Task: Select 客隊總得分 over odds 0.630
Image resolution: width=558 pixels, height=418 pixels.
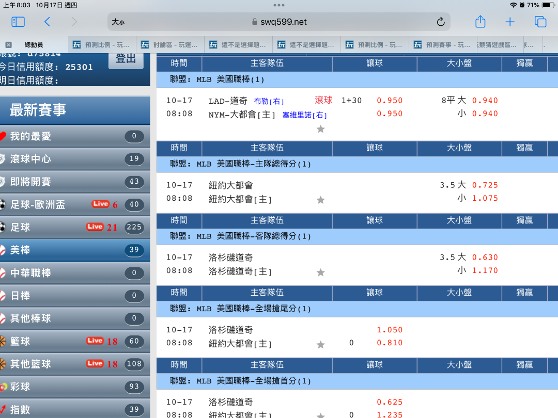Action: tap(485, 258)
